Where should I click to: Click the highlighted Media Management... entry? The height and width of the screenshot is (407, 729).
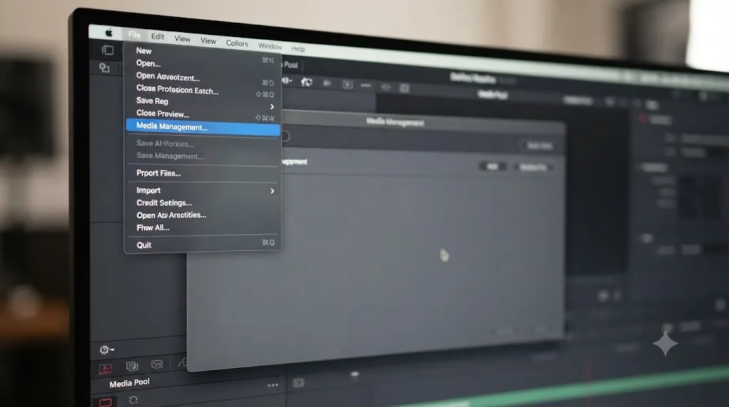click(203, 127)
